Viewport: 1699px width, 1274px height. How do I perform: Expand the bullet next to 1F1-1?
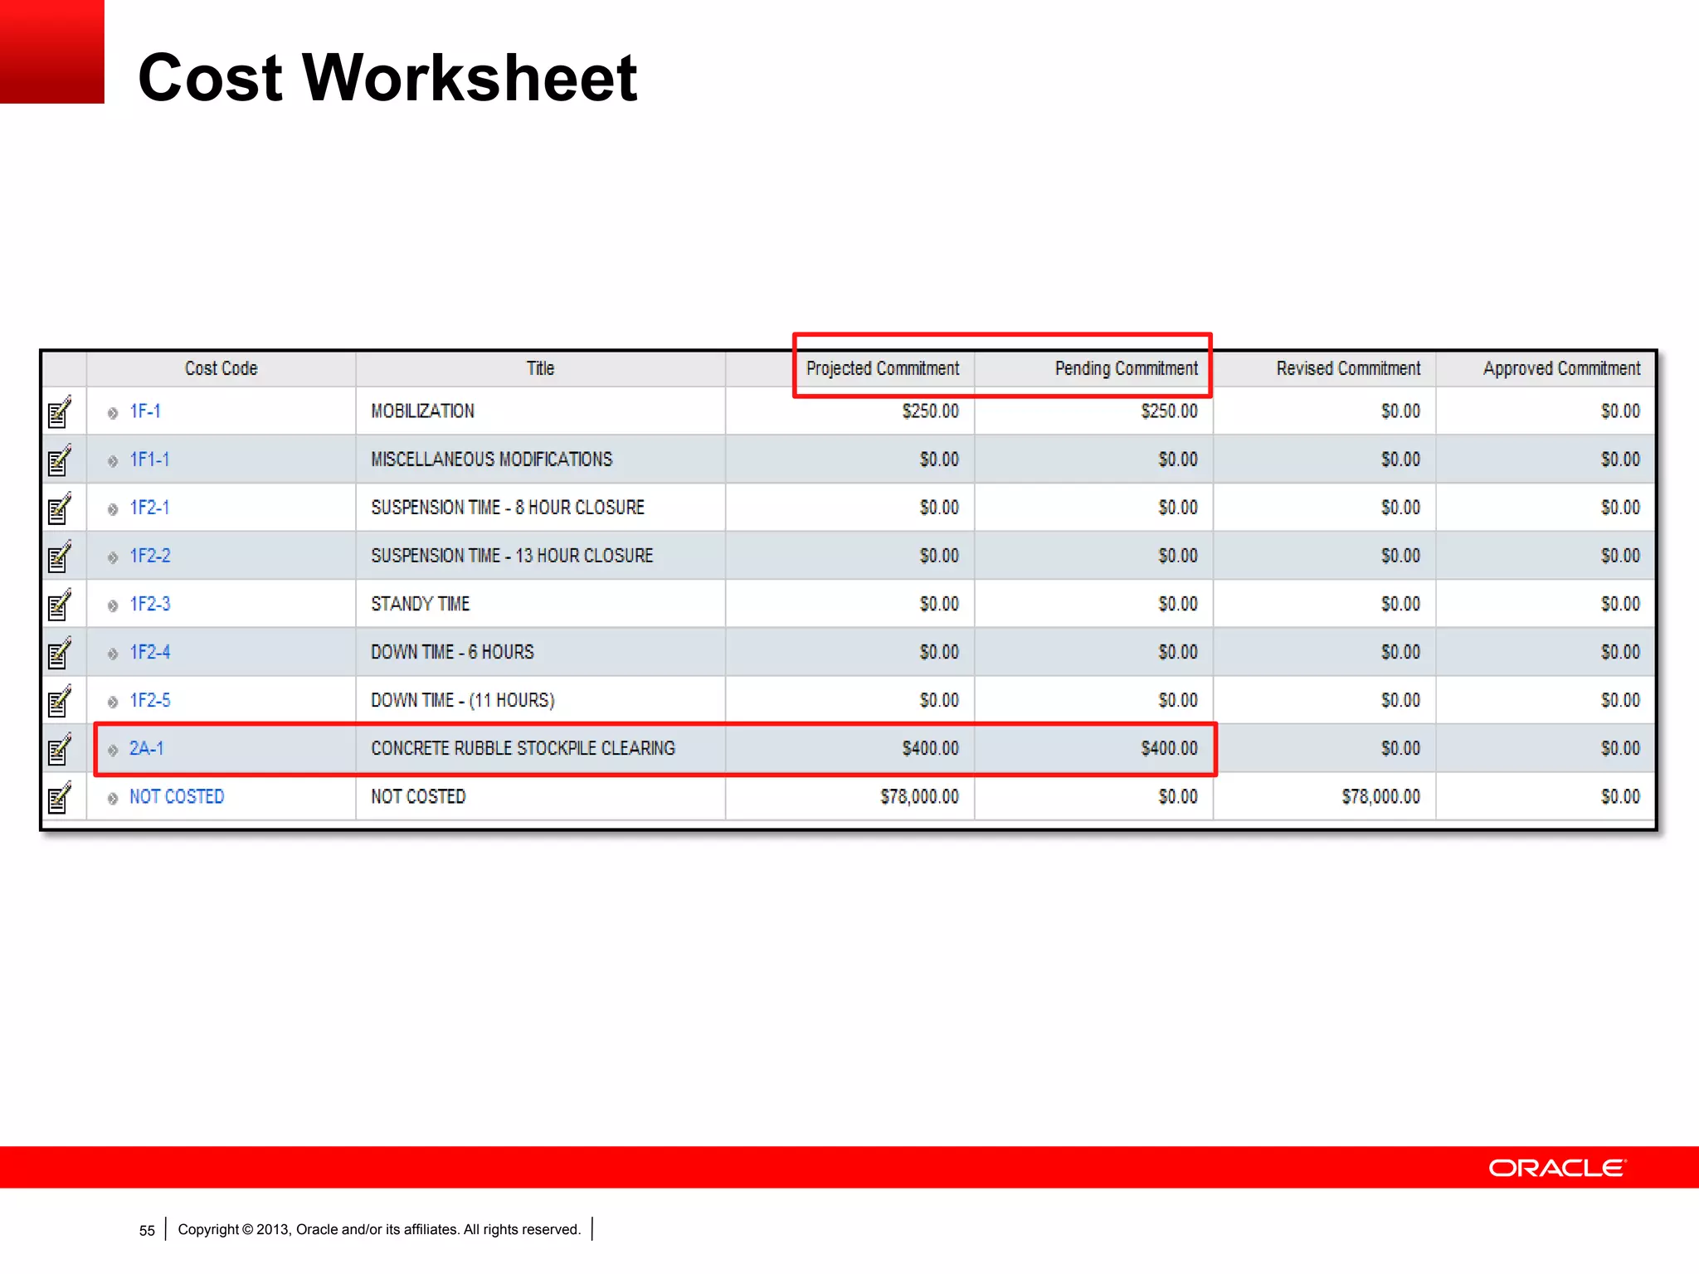113,461
